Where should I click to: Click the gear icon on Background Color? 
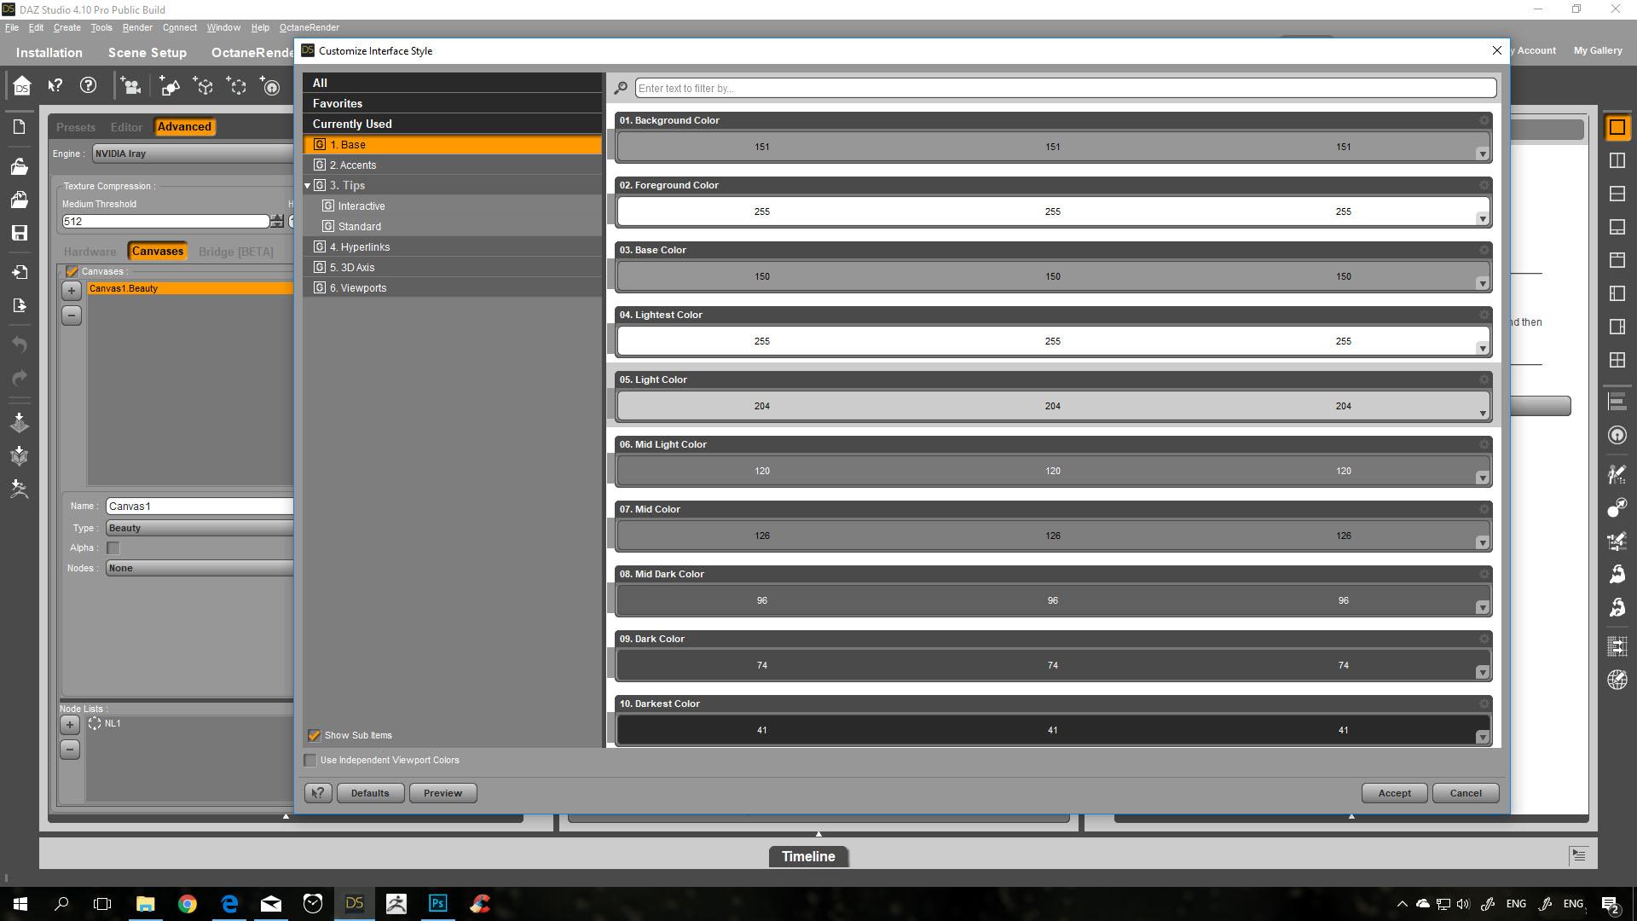tap(1484, 120)
